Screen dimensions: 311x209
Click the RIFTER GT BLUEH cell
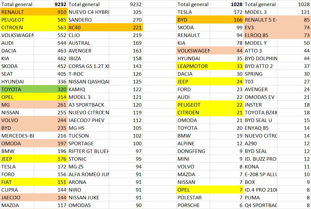(x=88, y=151)
